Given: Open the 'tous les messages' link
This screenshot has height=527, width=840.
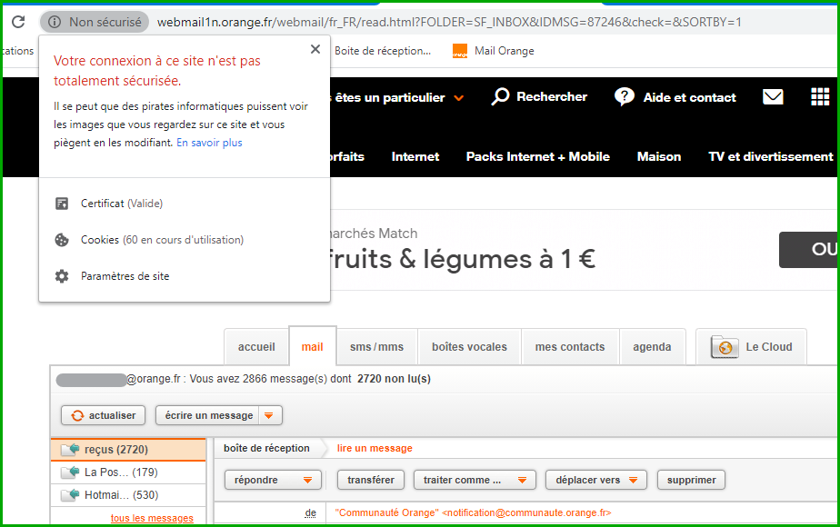Looking at the screenshot, I should [x=152, y=518].
